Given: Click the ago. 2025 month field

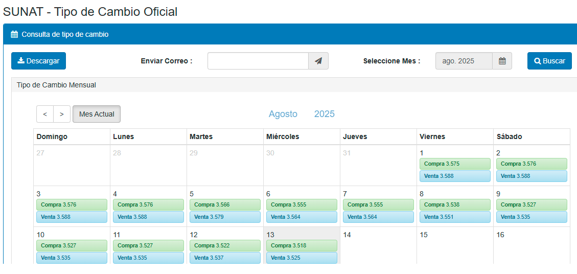Looking at the screenshot, I should [x=464, y=61].
